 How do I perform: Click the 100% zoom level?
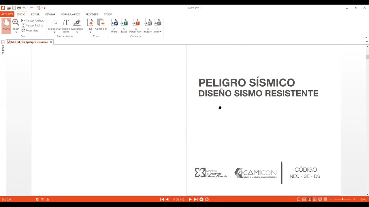pyautogui.click(x=362, y=200)
